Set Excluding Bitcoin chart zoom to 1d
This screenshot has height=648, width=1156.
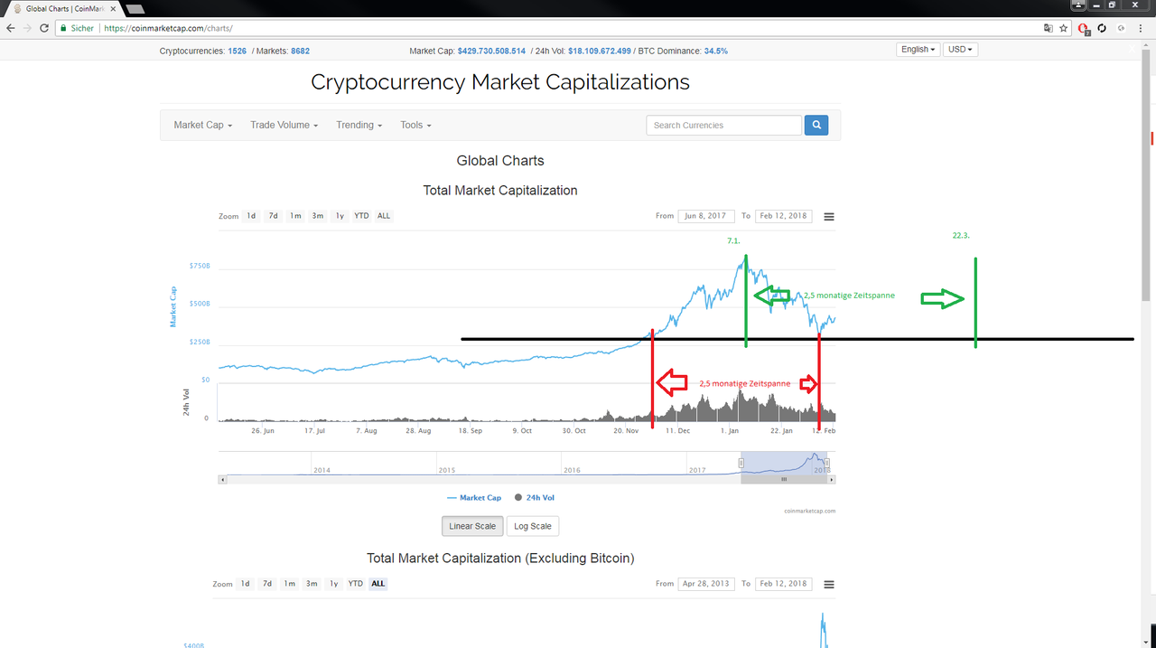coord(245,584)
